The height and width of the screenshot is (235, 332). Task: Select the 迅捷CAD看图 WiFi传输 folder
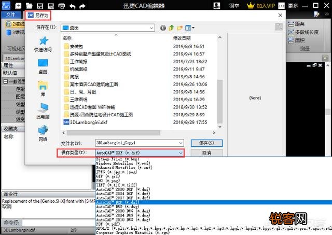point(89,107)
